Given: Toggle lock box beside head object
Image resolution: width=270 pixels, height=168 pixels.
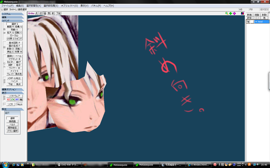Looking at the screenshot, I should [252, 22].
